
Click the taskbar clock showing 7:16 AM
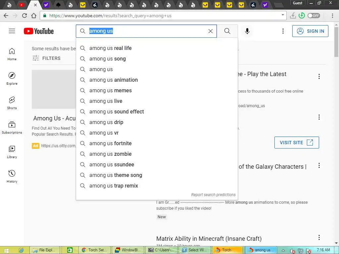(323, 250)
